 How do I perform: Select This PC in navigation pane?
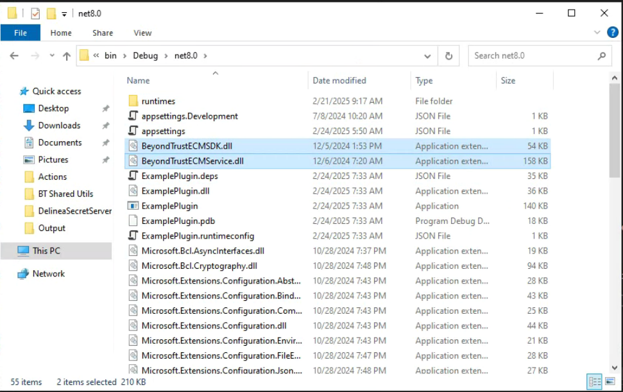coord(46,251)
